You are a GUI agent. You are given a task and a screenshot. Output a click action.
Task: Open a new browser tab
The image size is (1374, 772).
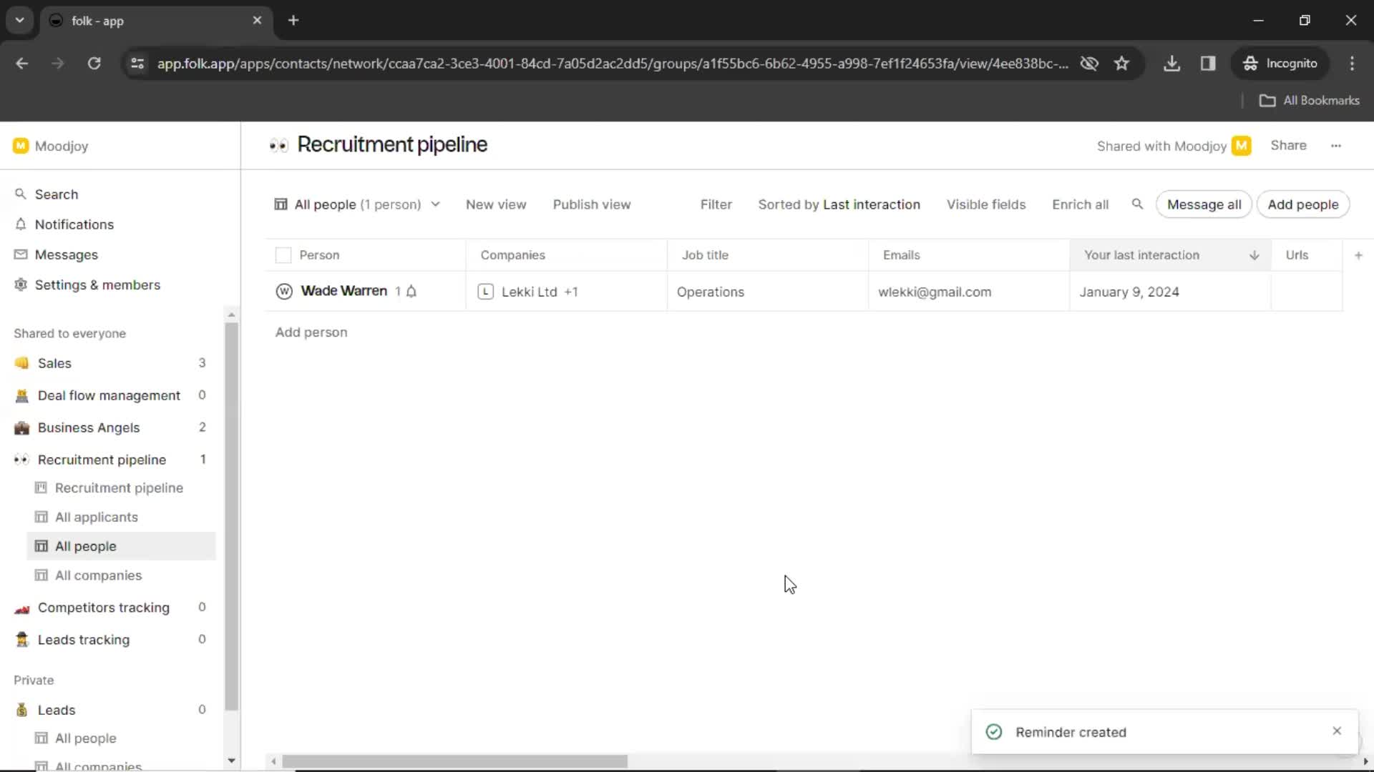(293, 21)
